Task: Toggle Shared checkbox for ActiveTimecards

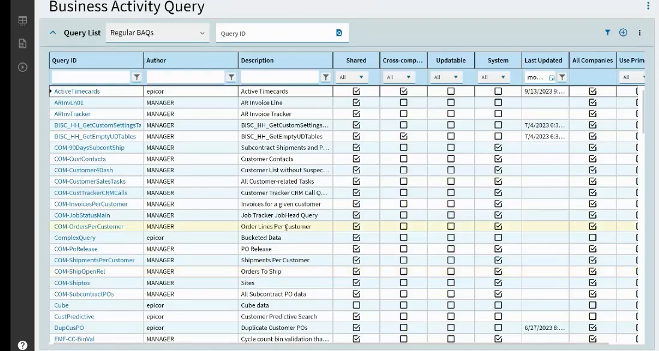Action: click(x=357, y=91)
